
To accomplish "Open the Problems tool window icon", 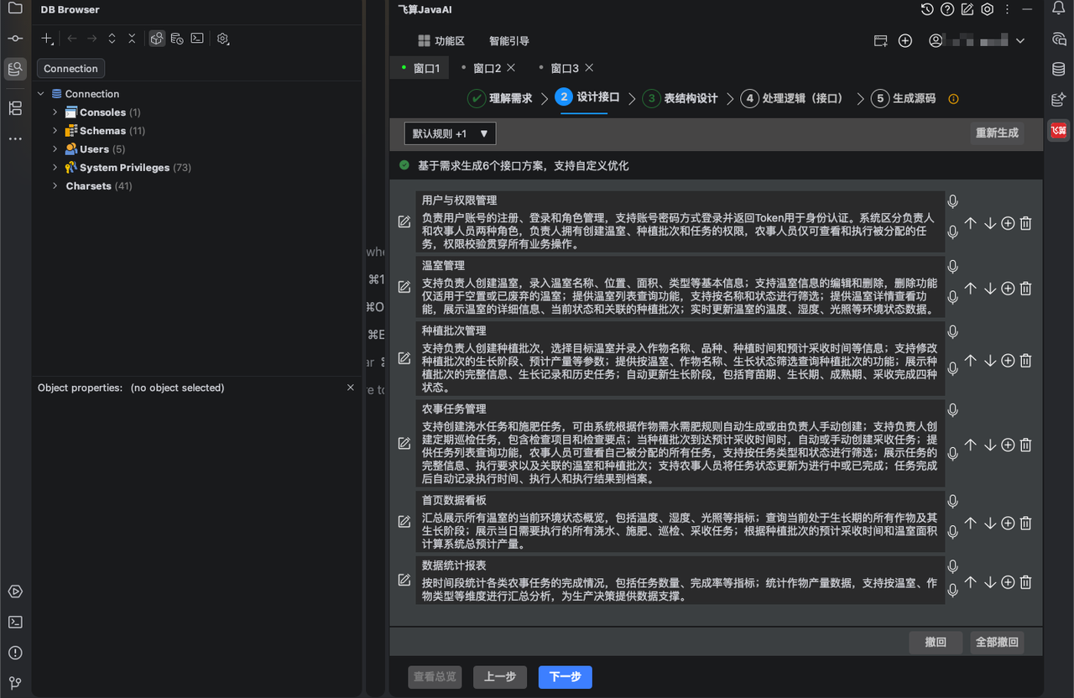I will 15,653.
